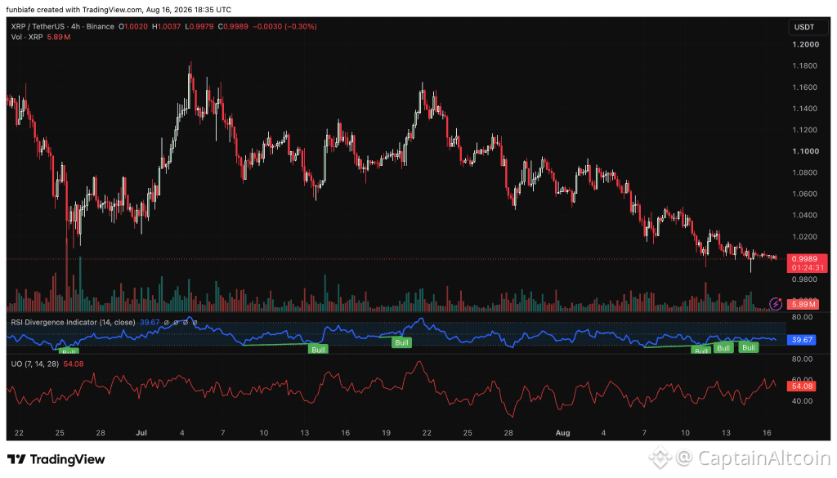Click the 1.1800 price scale label

point(805,65)
